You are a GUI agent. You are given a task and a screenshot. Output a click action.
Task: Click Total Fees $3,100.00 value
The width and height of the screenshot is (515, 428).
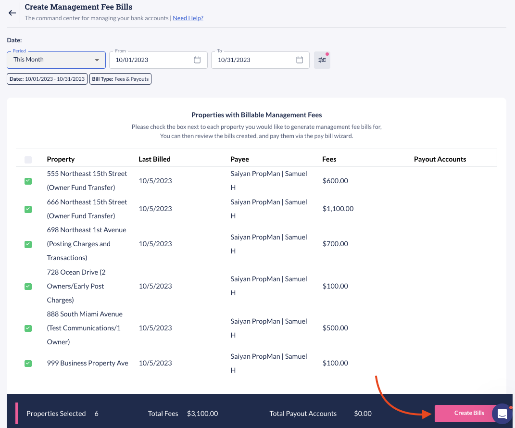click(202, 414)
